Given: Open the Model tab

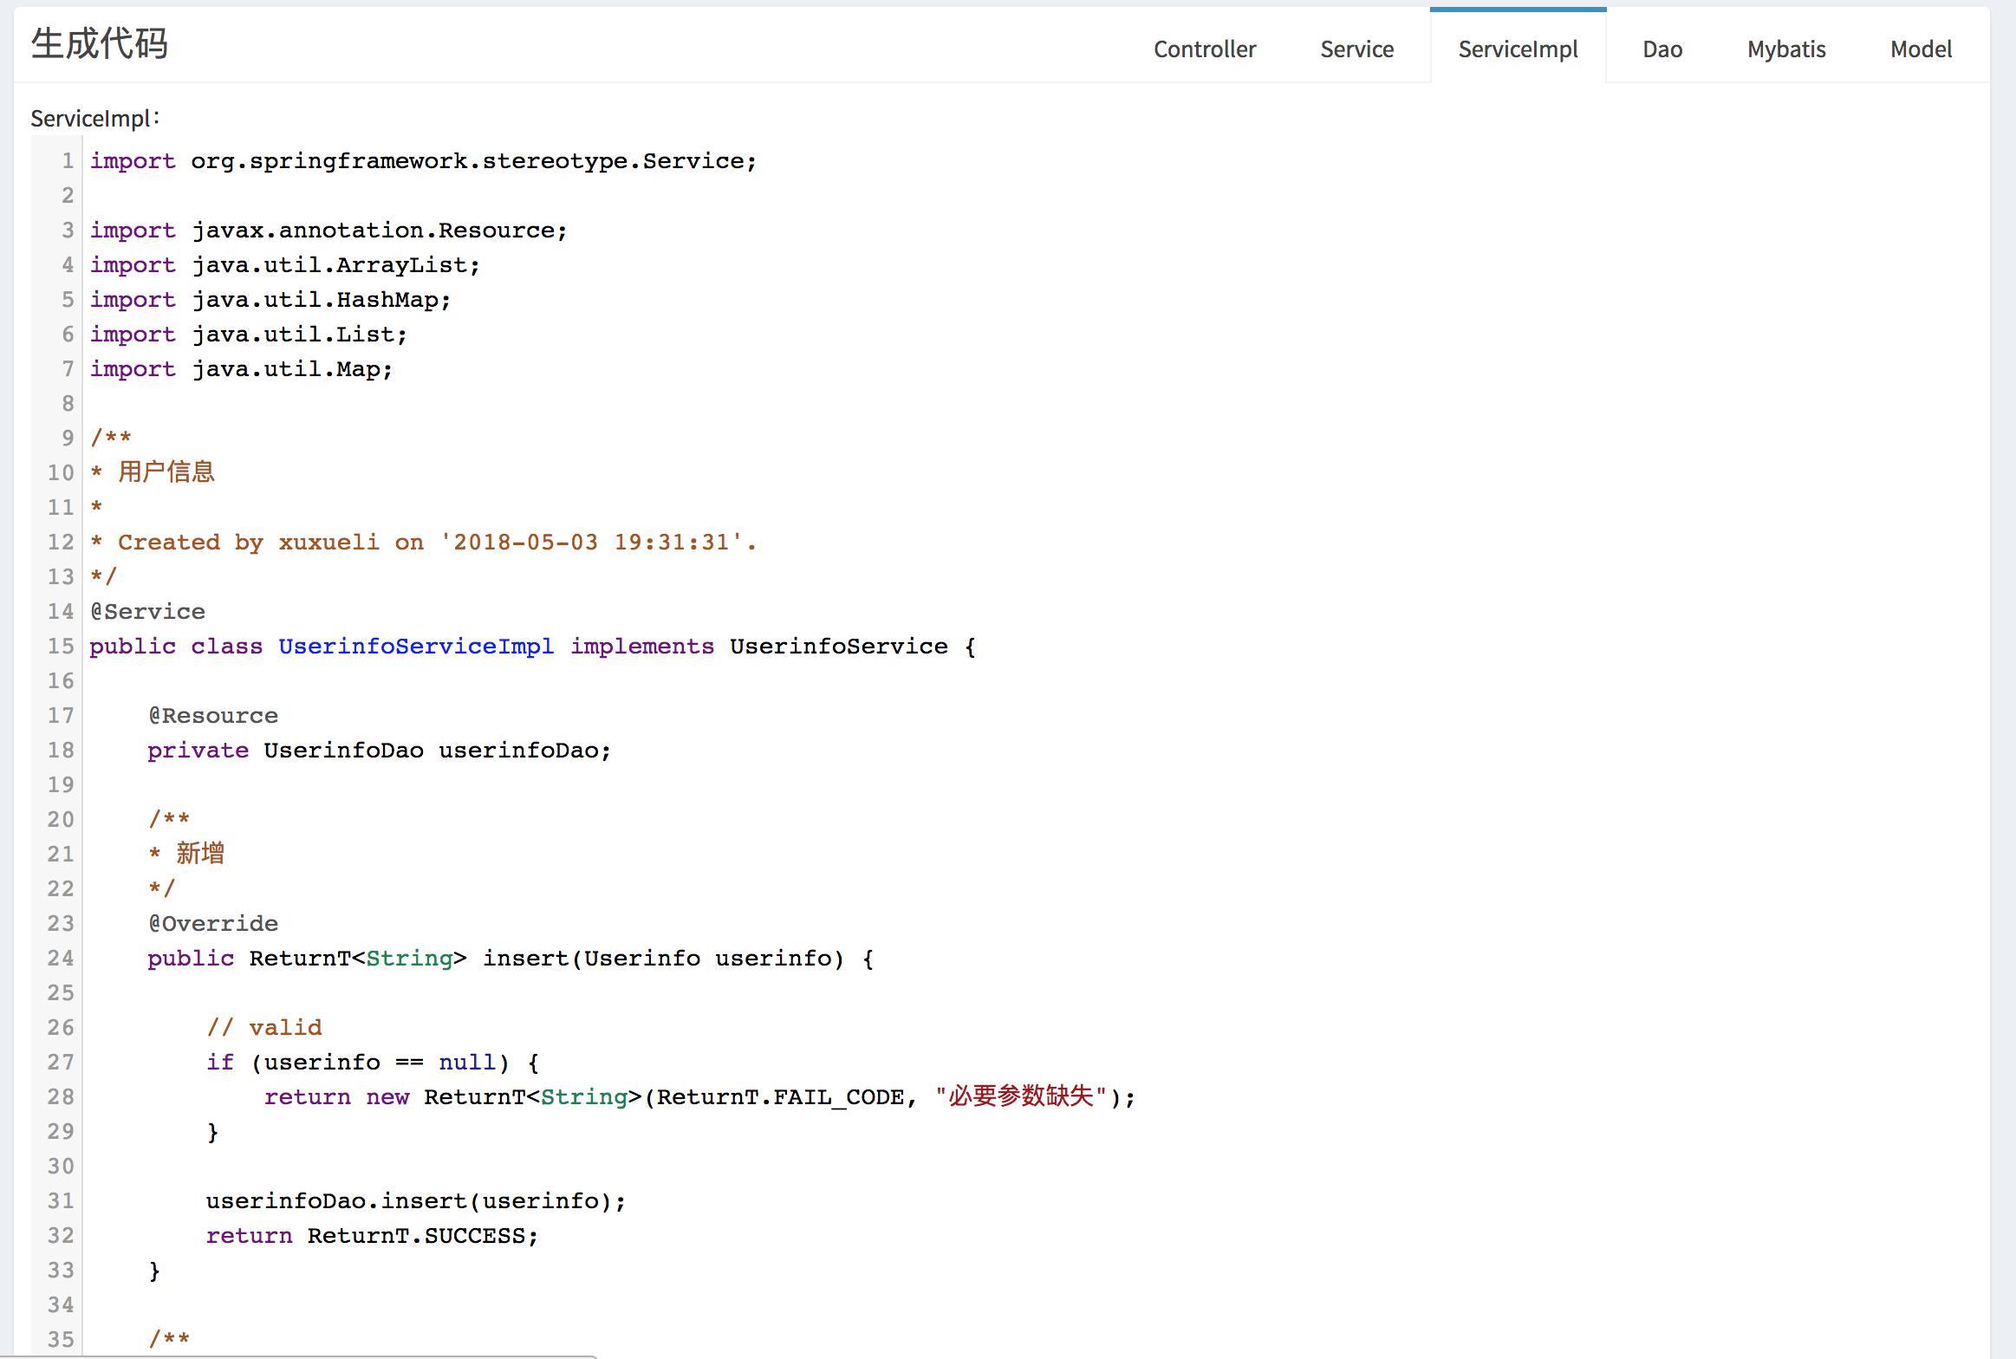Looking at the screenshot, I should click(1921, 49).
